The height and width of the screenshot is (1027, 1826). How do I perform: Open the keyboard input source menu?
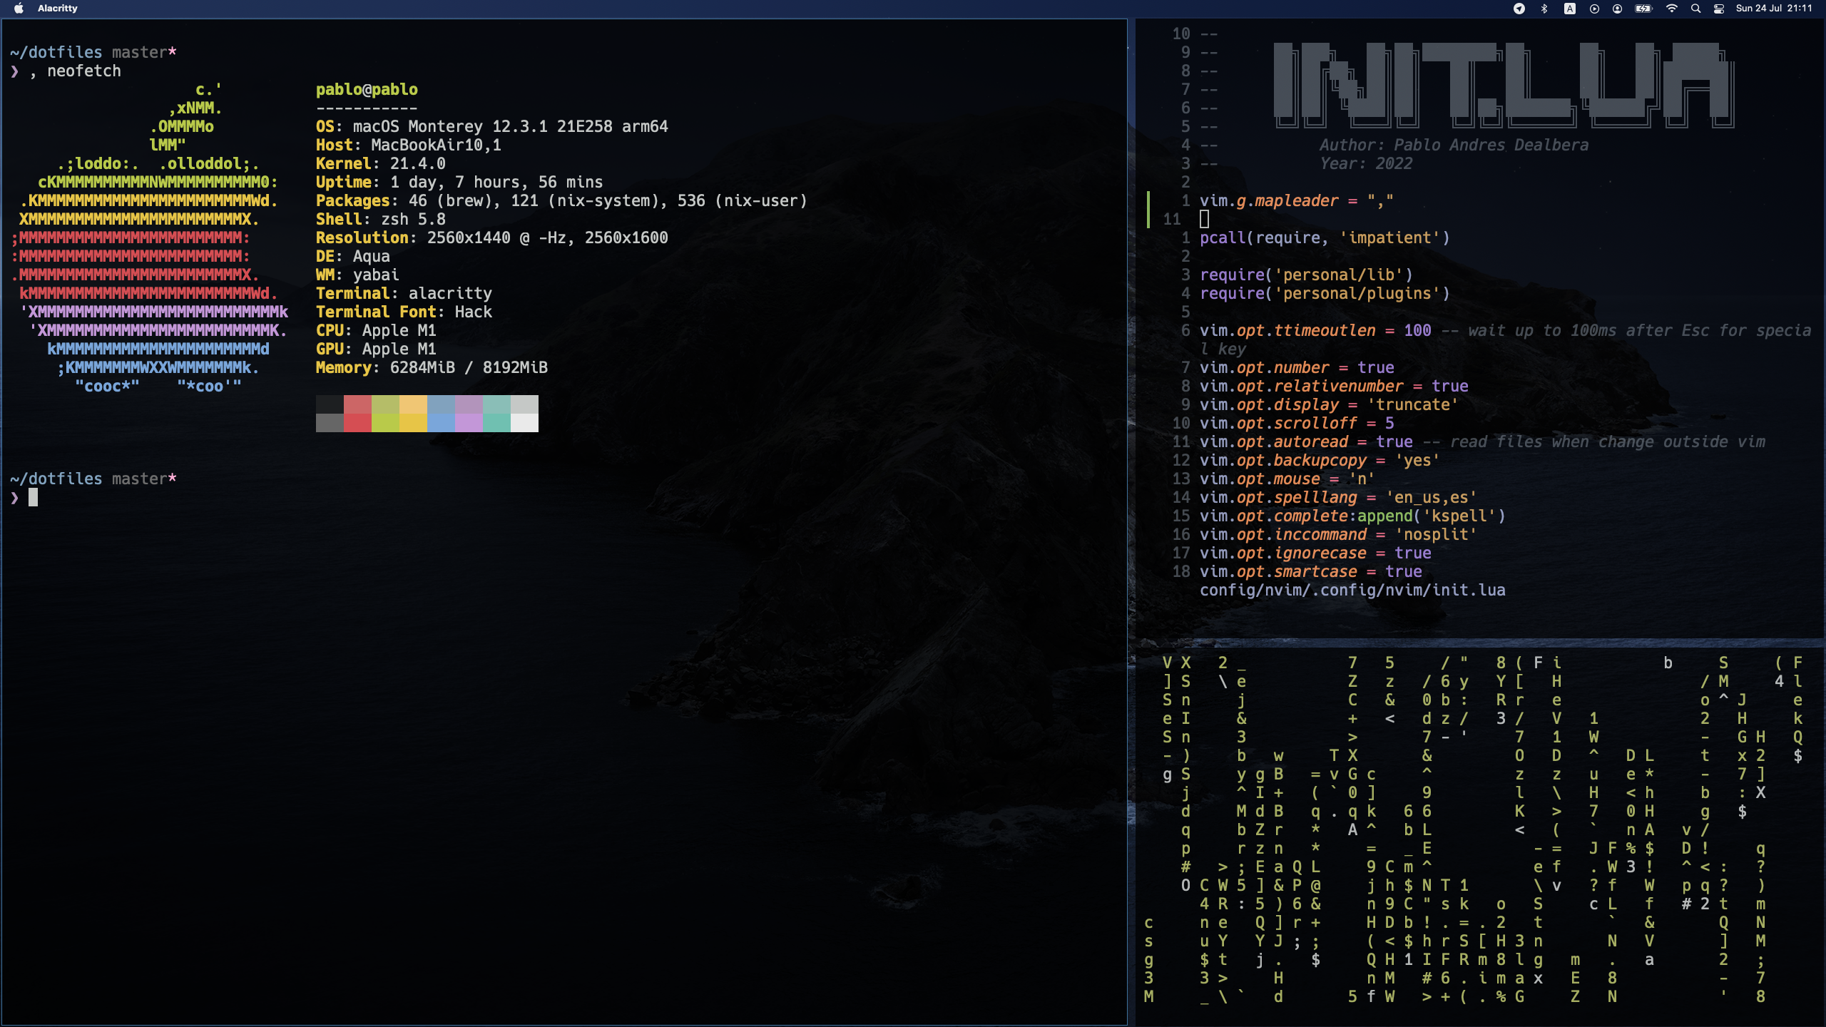1570,9
